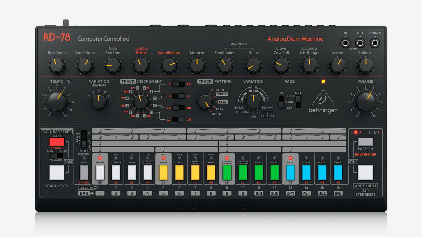Image resolution: width=422 pixels, height=237 pixels.
Task: Click step 12 CP Rock-2 button
Action: click(x=275, y=173)
